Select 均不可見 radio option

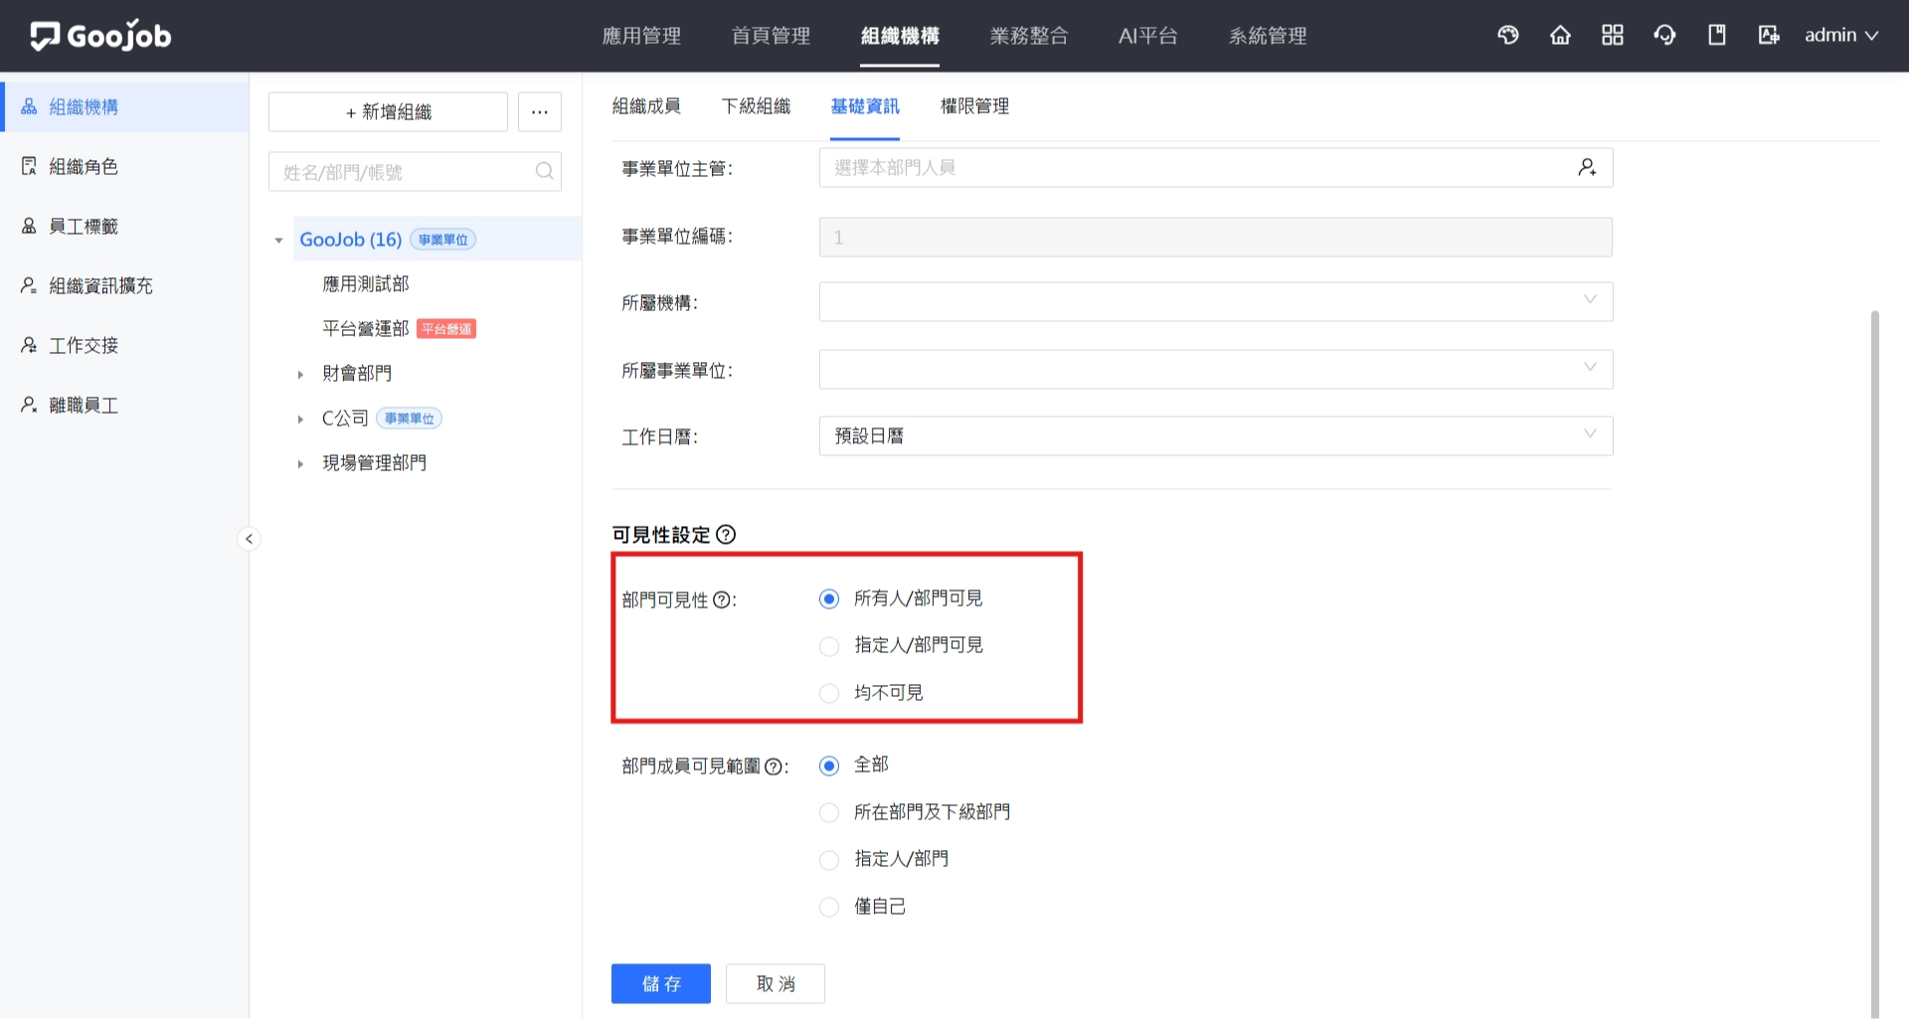pyautogui.click(x=829, y=693)
